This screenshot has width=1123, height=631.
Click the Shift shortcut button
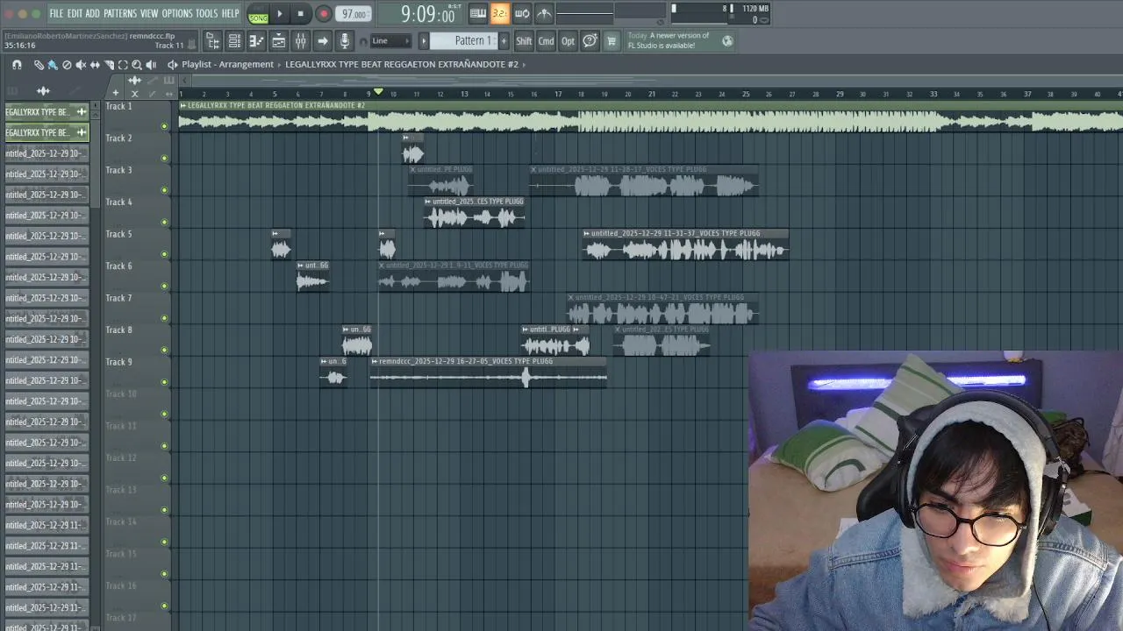click(x=524, y=41)
